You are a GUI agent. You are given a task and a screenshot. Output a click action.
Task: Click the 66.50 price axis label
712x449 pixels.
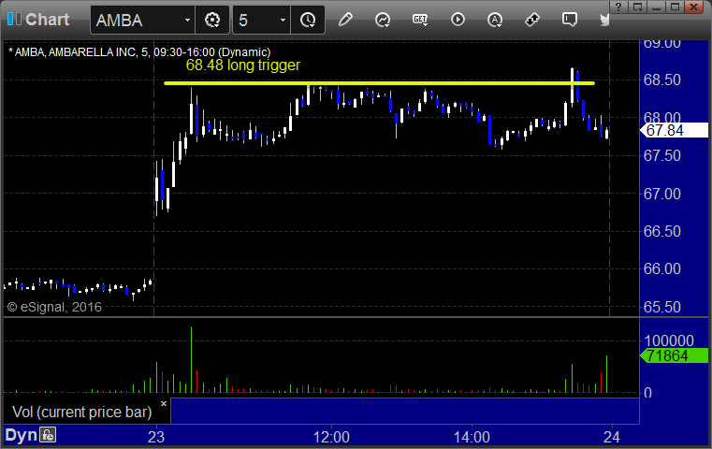coord(662,232)
